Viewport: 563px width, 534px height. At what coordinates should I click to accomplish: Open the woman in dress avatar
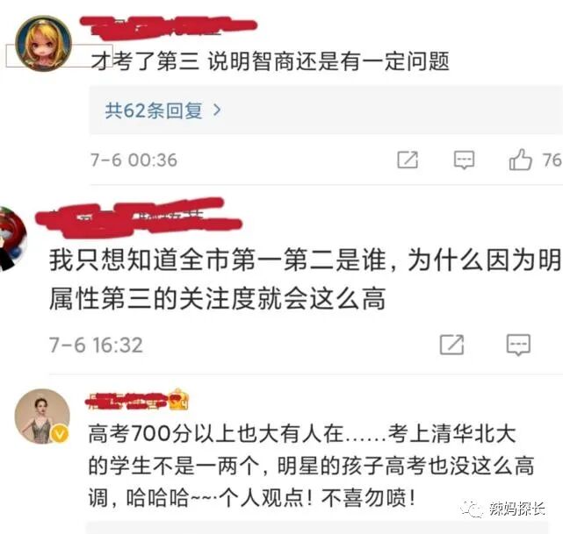point(42,417)
